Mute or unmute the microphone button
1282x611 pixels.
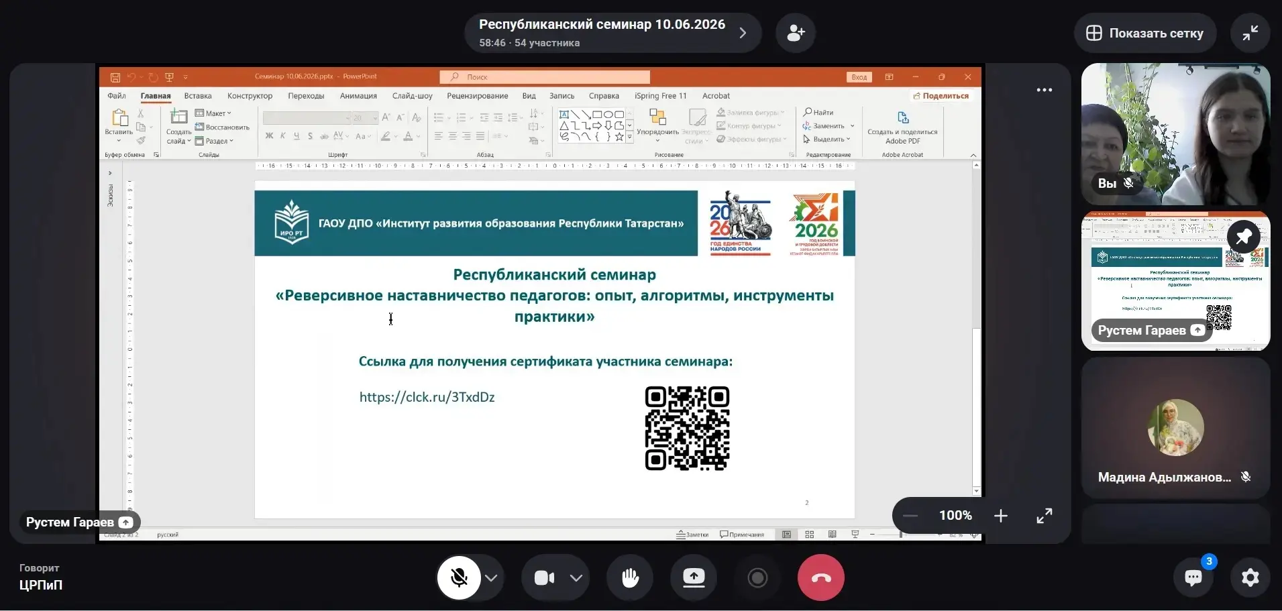tap(460, 577)
